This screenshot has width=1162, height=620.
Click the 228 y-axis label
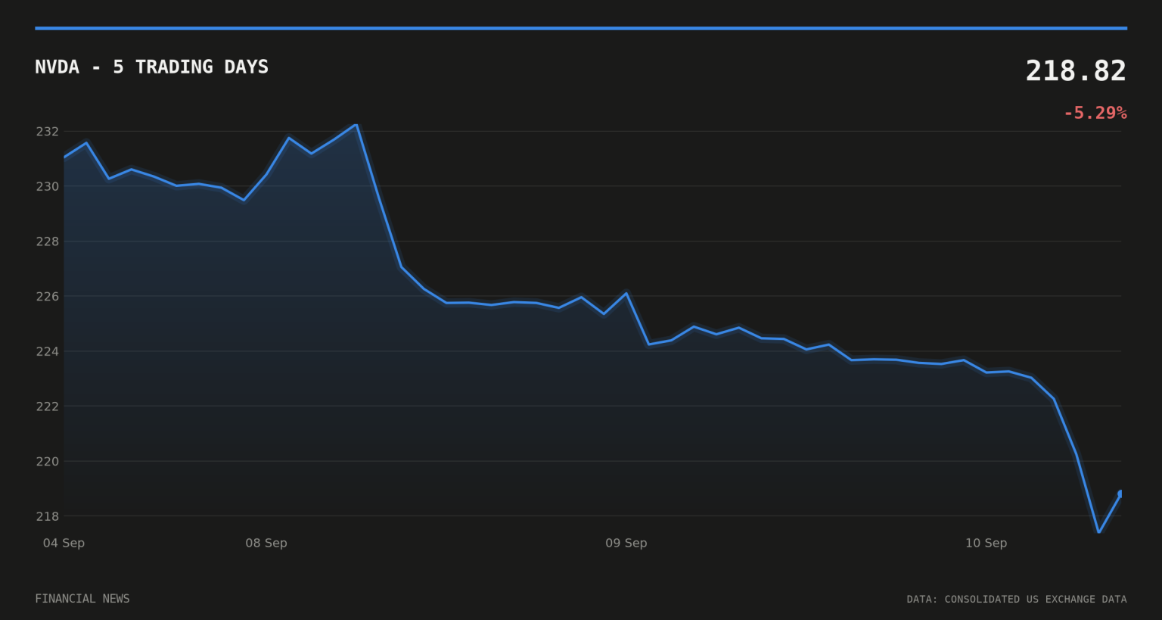47,241
